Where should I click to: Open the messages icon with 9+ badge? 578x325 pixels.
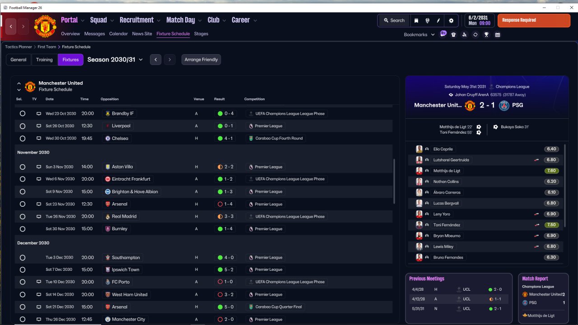(443, 34)
